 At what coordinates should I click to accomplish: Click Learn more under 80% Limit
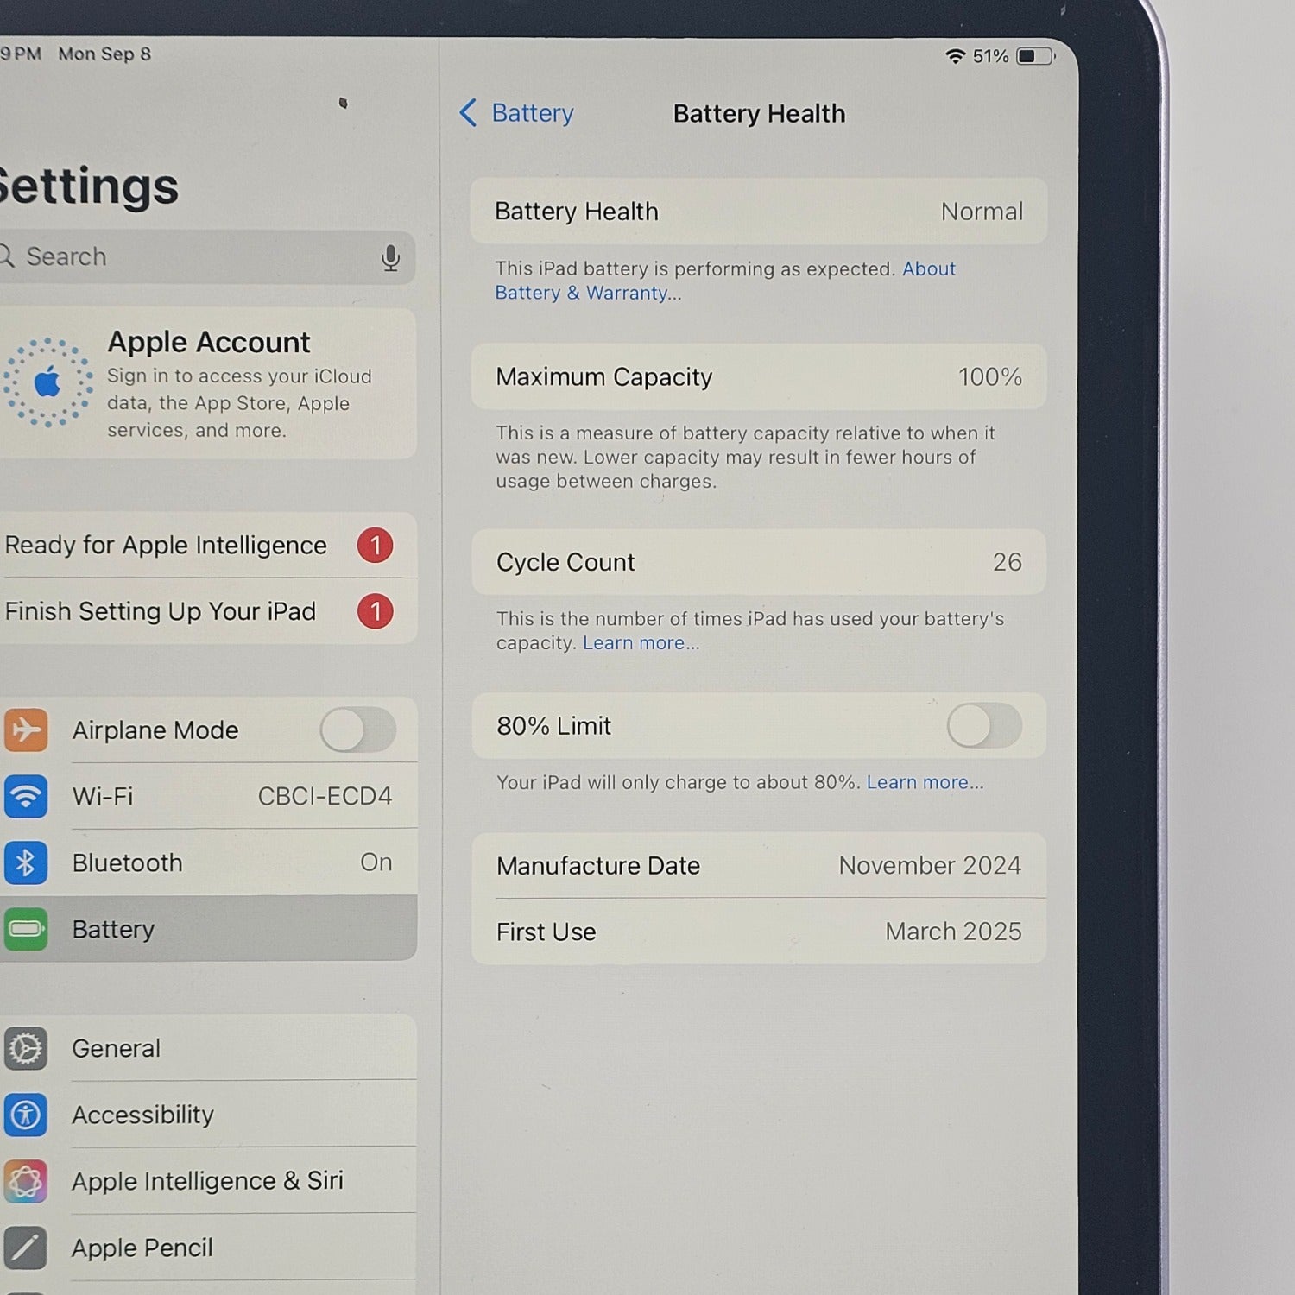click(x=925, y=782)
